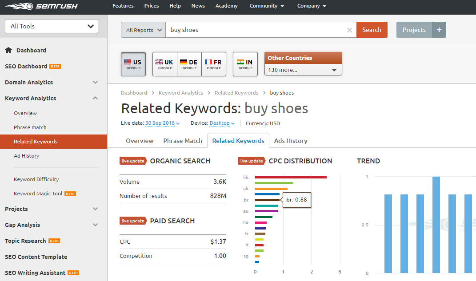The image size is (476, 281).
Task: Collapse Keyword Analytics section
Action: (95, 98)
